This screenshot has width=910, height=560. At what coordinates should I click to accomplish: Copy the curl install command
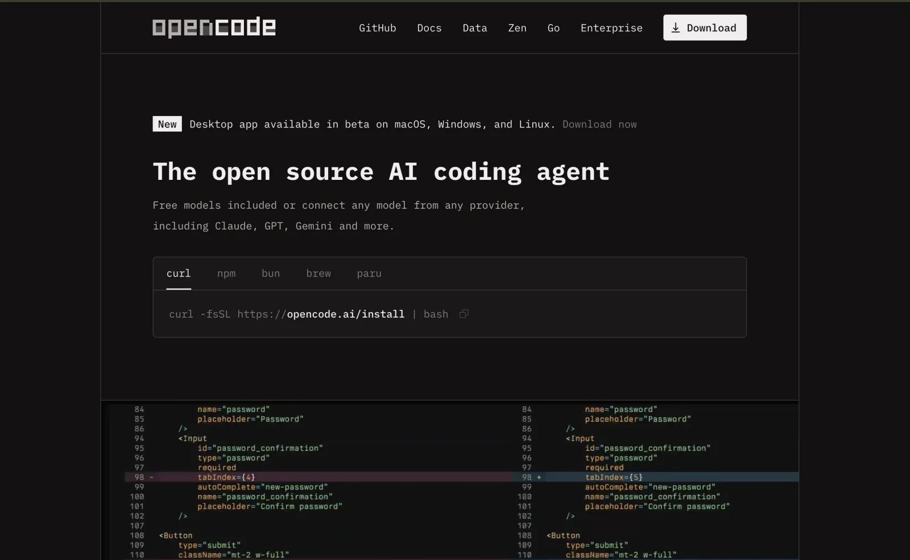coord(464,314)
